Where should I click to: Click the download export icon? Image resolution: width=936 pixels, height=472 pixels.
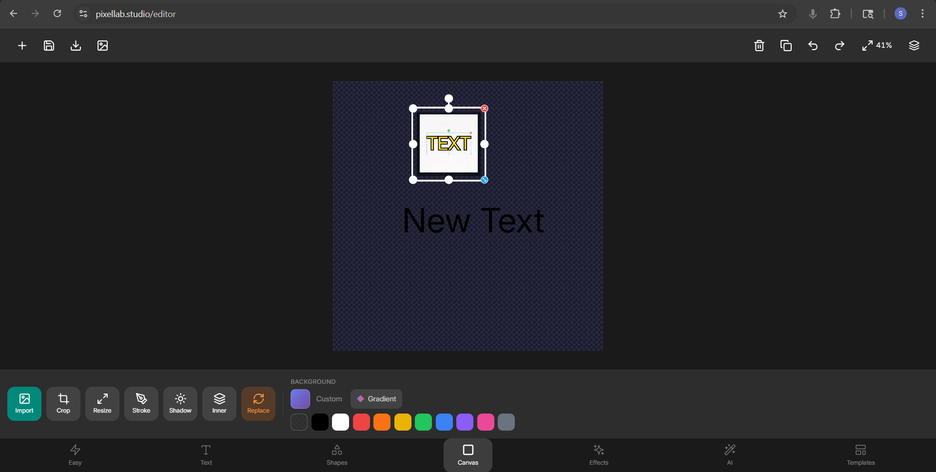click(76, 46)
